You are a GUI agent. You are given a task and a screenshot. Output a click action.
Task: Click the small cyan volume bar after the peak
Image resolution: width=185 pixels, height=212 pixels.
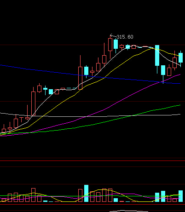click(x=116, y=200)
